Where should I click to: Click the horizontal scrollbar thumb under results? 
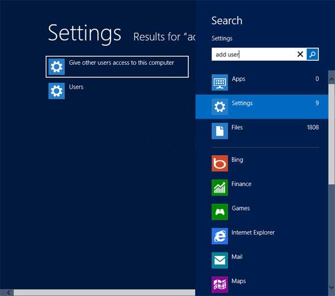point(104,293)
